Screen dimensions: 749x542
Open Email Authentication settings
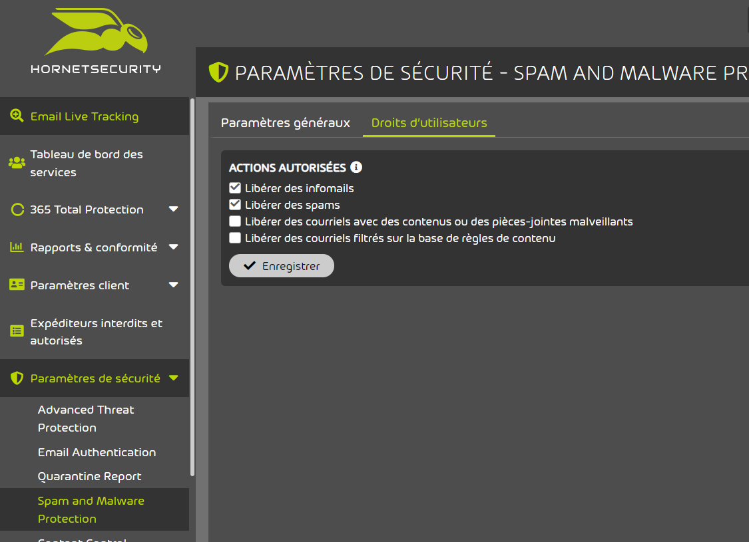97,452
